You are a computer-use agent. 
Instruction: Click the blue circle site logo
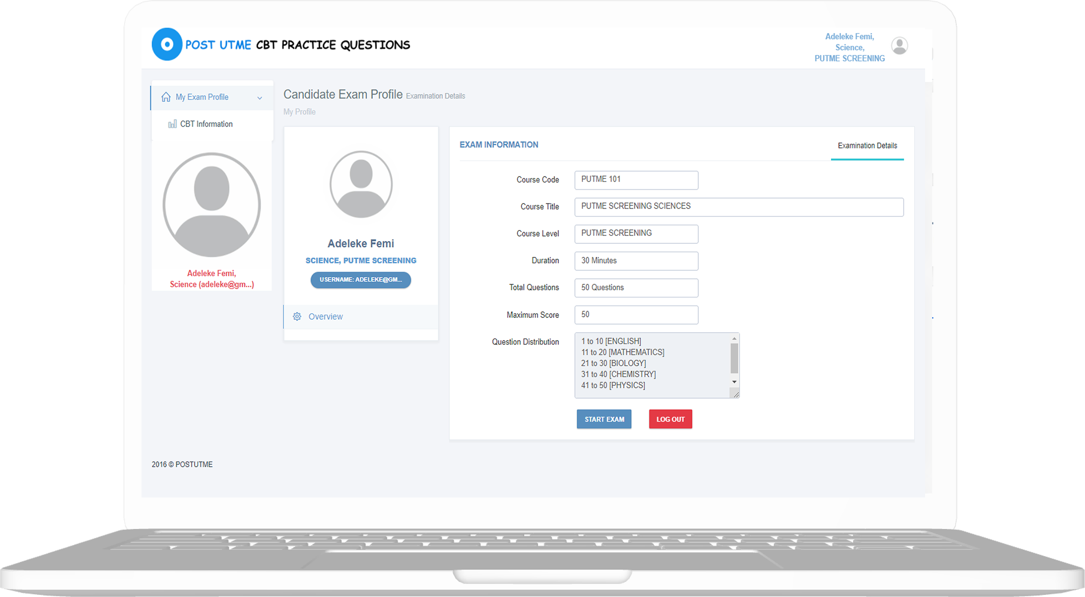[x=167, y=44]
